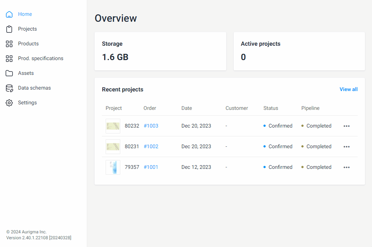Open order #1003
372x247 pixels.
[x=151, y=126]
